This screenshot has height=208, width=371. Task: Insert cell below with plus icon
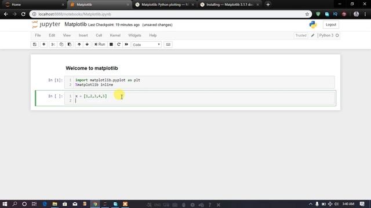coord(44,44)
